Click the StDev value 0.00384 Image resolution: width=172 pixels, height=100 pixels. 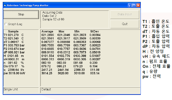pyautogui.click(x=95, y=35)
